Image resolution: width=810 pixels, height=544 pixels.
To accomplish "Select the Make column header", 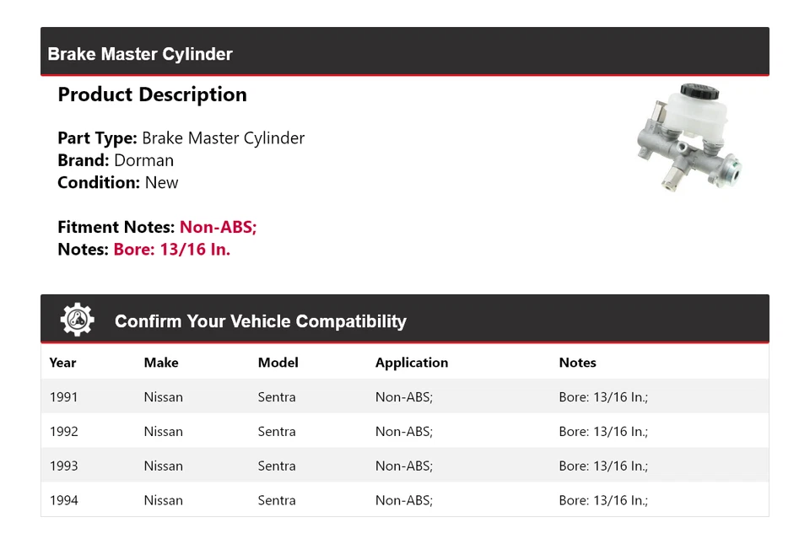I will 160,363.
